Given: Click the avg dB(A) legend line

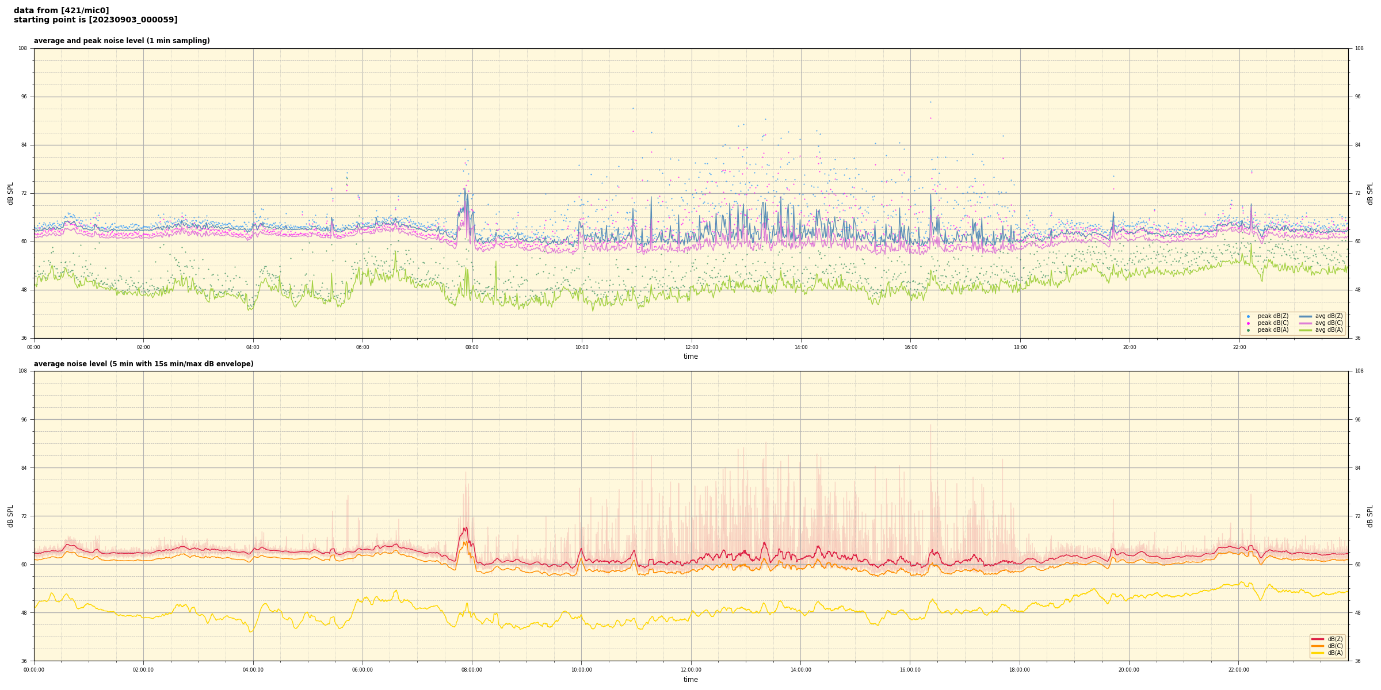Looking at the screenshot, I should coord(1306,330).
